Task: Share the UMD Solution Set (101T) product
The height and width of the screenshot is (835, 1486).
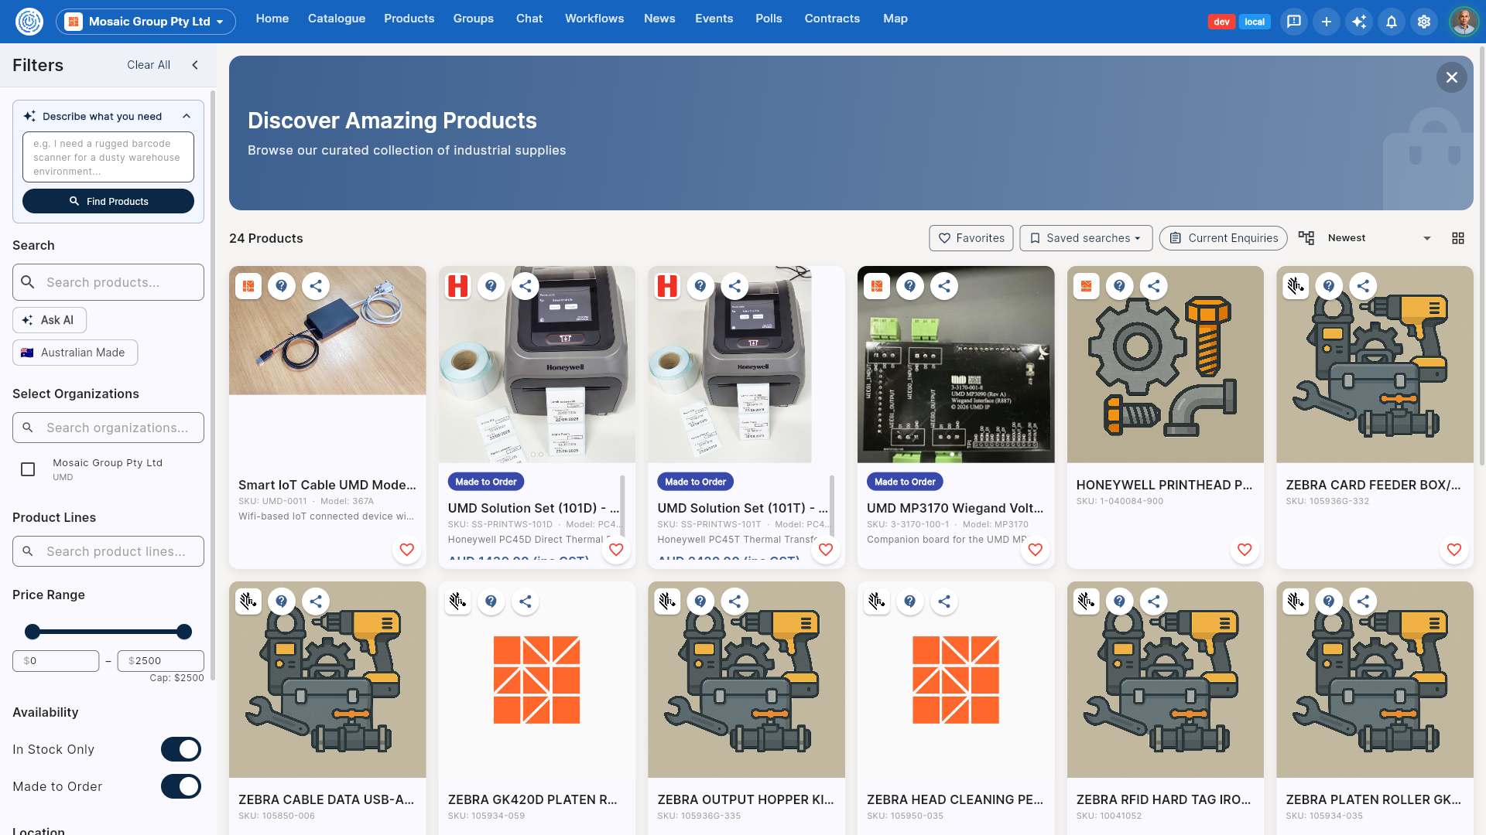Action: click(x=734, y=286)
